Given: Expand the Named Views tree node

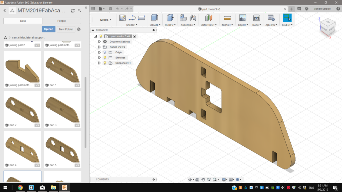Looking at the screenshot, I should 99,47.
